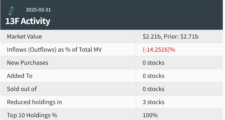The image size is (225, 120).
Task: Click the up-down arrows icon in header
Action: pos(11,10)
